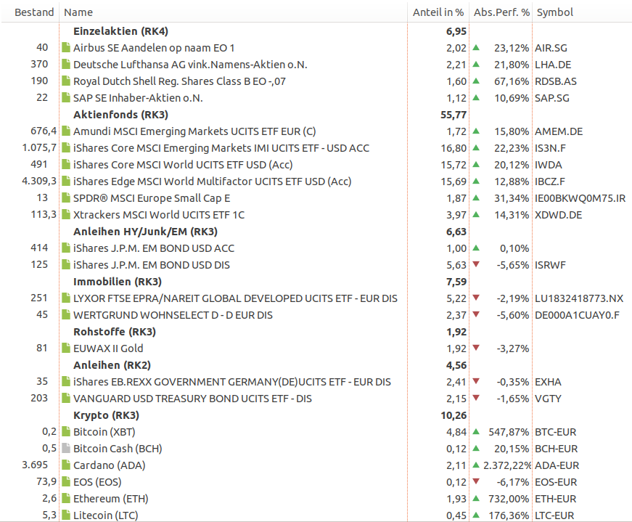The image size is (632, 522).
Task: Click the iShares EB.REXX Government Germany icon
Action: (x=66, y=382)
